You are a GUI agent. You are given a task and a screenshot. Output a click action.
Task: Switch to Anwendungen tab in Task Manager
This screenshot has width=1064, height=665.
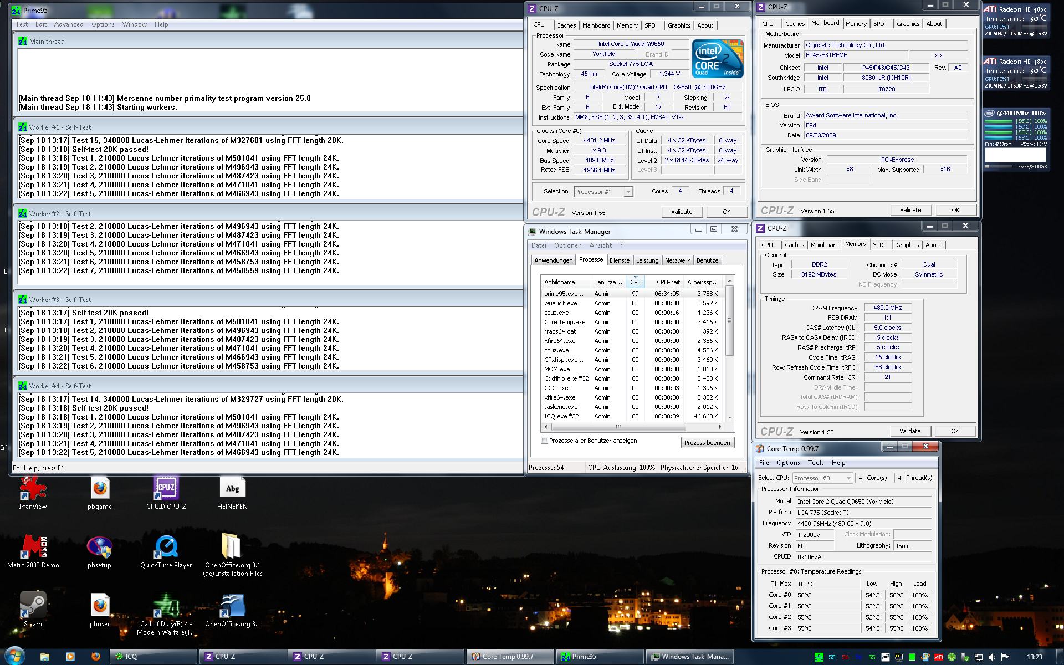[x=553, y=260]
